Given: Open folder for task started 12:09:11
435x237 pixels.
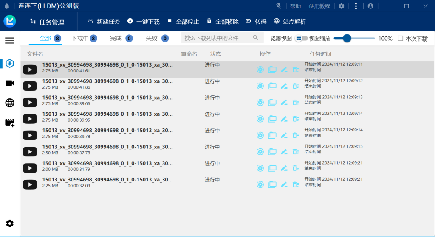Looking at the screenshot, I should click(272, 70).
